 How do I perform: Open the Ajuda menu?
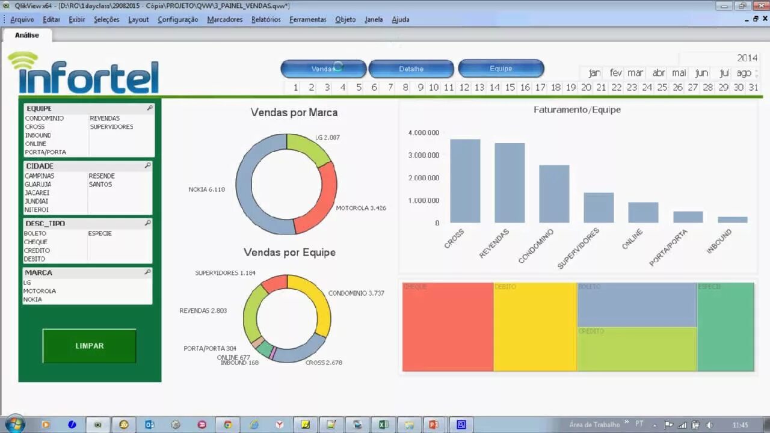click(400, 19)
